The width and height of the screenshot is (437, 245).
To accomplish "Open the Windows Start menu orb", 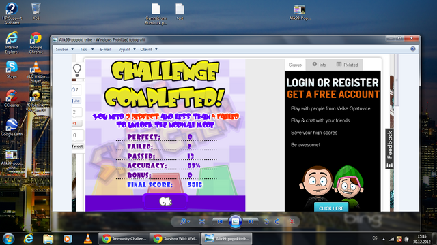I will pyautogui.click(x=8, y=239).
